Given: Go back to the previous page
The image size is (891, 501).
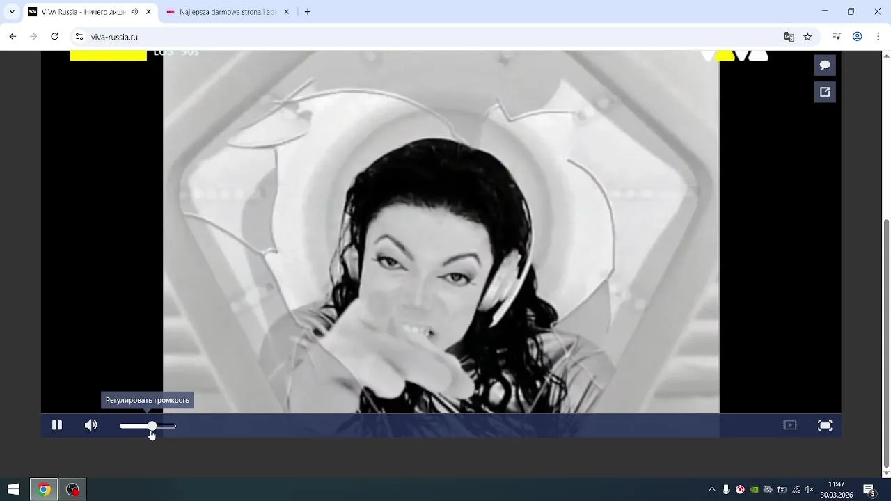Looking at the screenshot, I should click(x=13, y=37).
